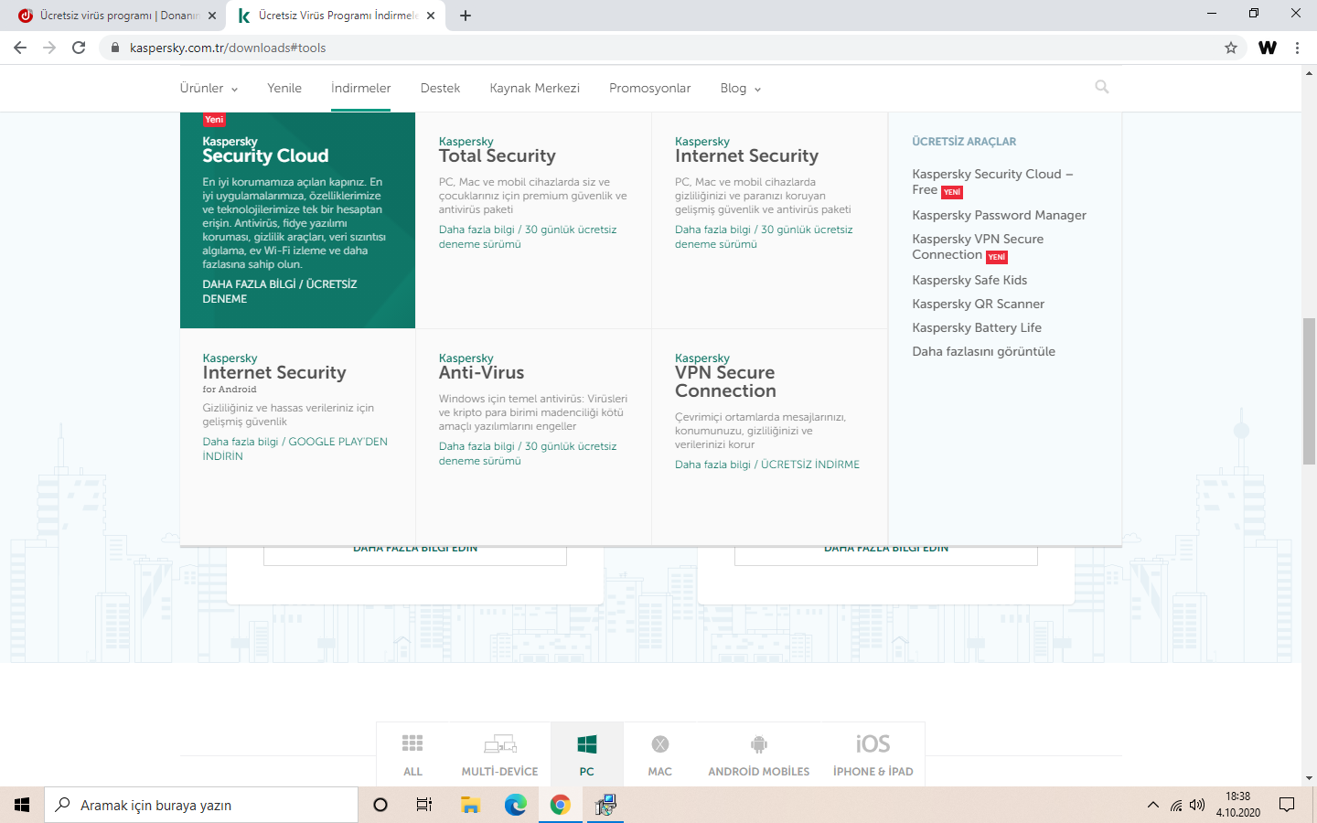Open the Chrome three-dot menu
Screen dimensions: 1317x823
1297,48
